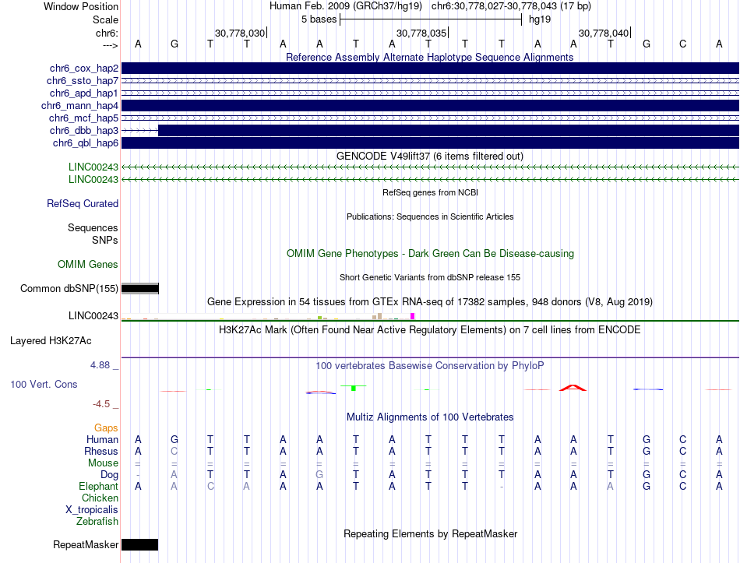Viewport: 740px width, 563px height.
Task: Click the chr6:30,778,027-30,778,043 coordinates text
Action: point(511,6)
